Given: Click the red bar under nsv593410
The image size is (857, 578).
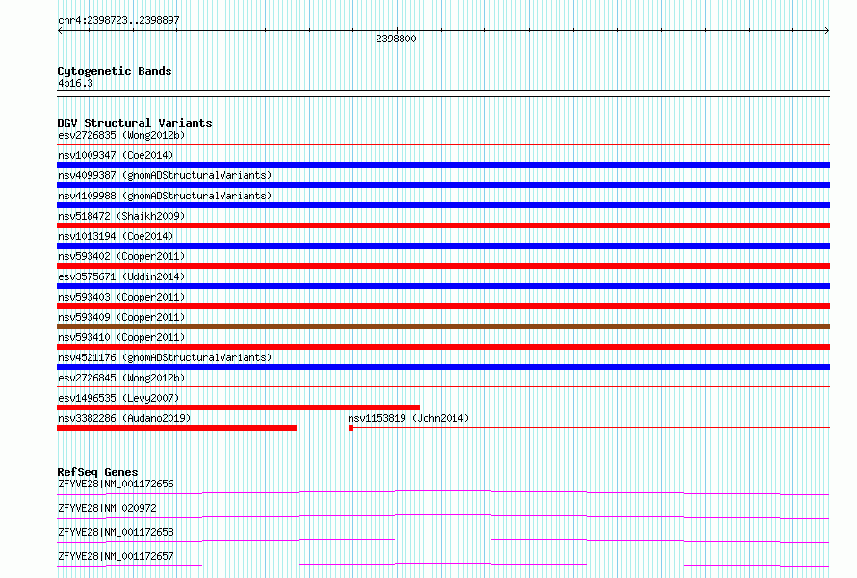Looking at the screenshot, I should (x=443, y=347).
